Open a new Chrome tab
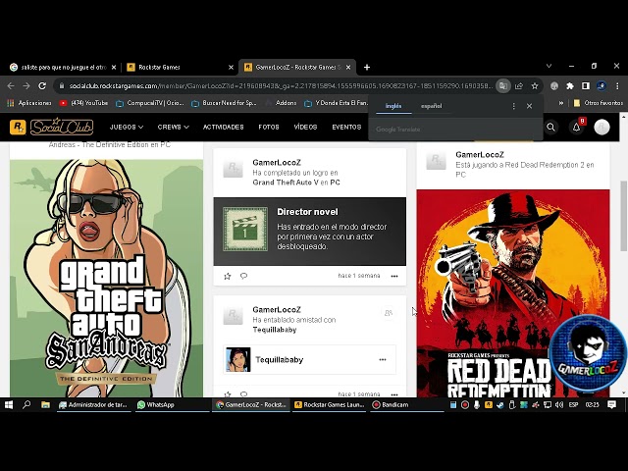 (x=367, y=68)
